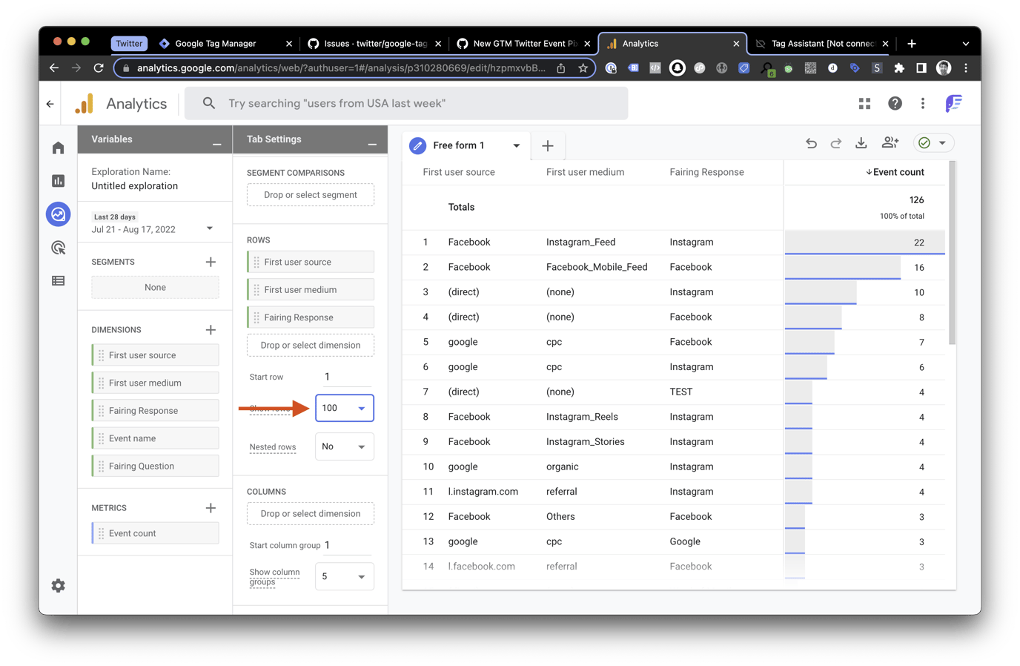
Task: Open the Advertising icon in sidebar
Action: pos(59,248)
